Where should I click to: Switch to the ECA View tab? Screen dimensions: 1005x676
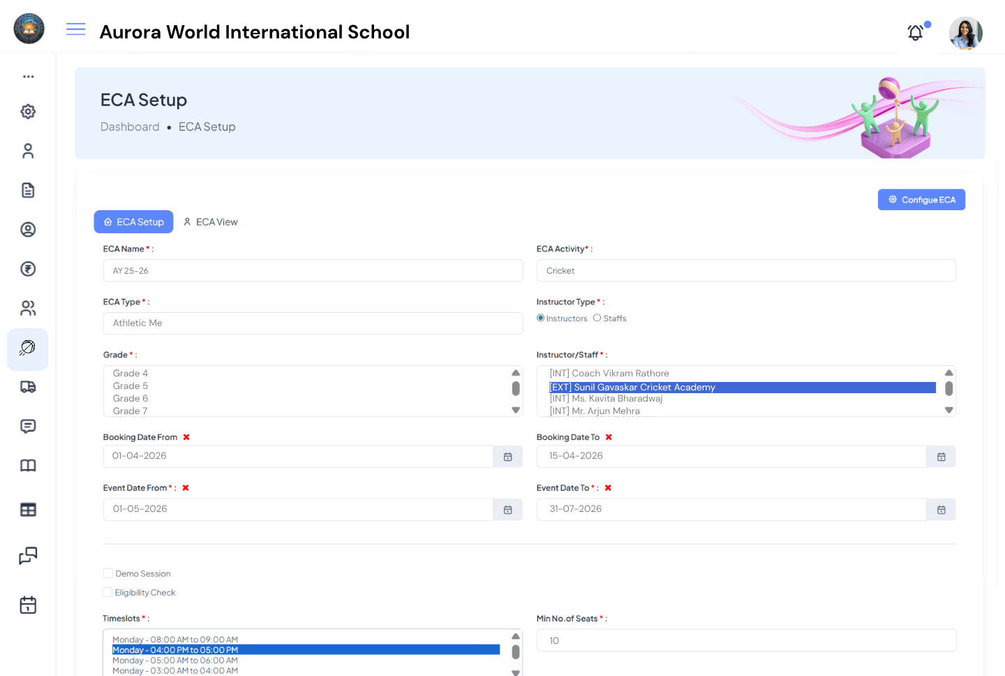(211, 221)
